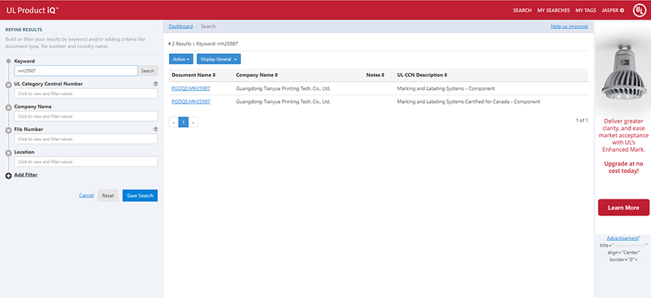The width and height of the screenshot is (651, 298).
Task: Select page 1 in pagination
Action: click(x=184, y=122)
